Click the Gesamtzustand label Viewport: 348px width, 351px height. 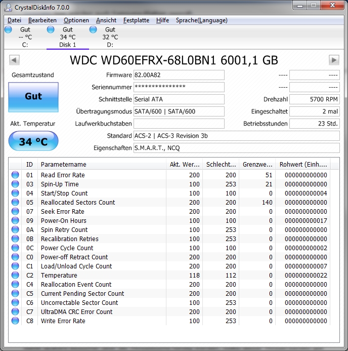[x=33, y=75]
